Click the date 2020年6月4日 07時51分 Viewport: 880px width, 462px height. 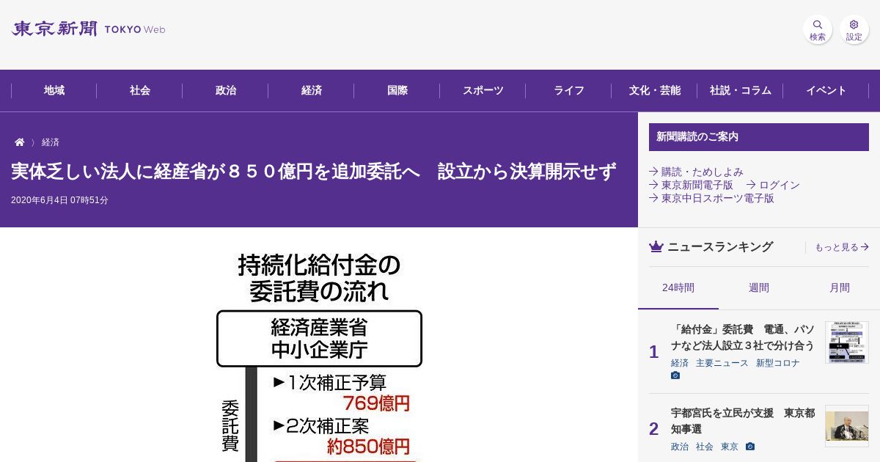point(59,200)
